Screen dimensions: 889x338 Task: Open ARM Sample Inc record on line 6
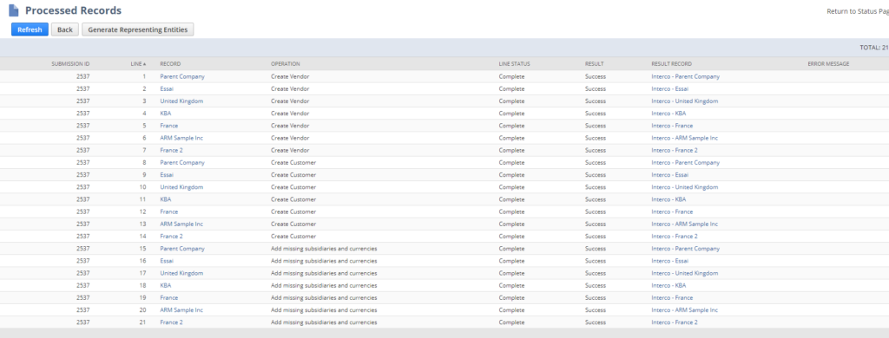tap(181, 138)
